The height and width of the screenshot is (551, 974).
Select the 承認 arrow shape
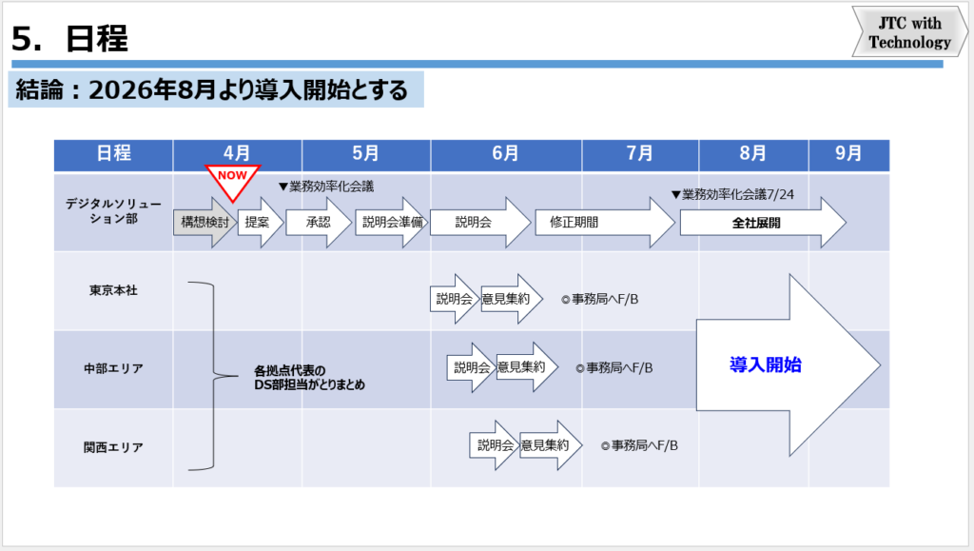(x=318, y=223)
